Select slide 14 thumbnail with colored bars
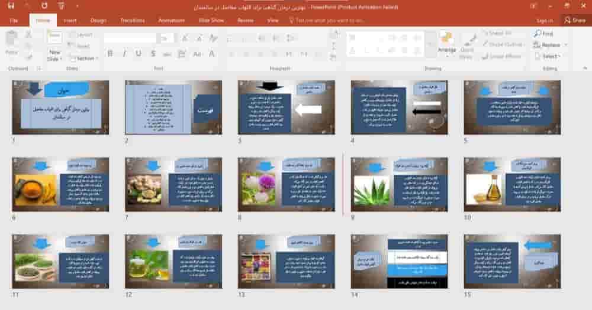Image resolution: width=592 pixels, height=310 pixels. pos(400,262)
